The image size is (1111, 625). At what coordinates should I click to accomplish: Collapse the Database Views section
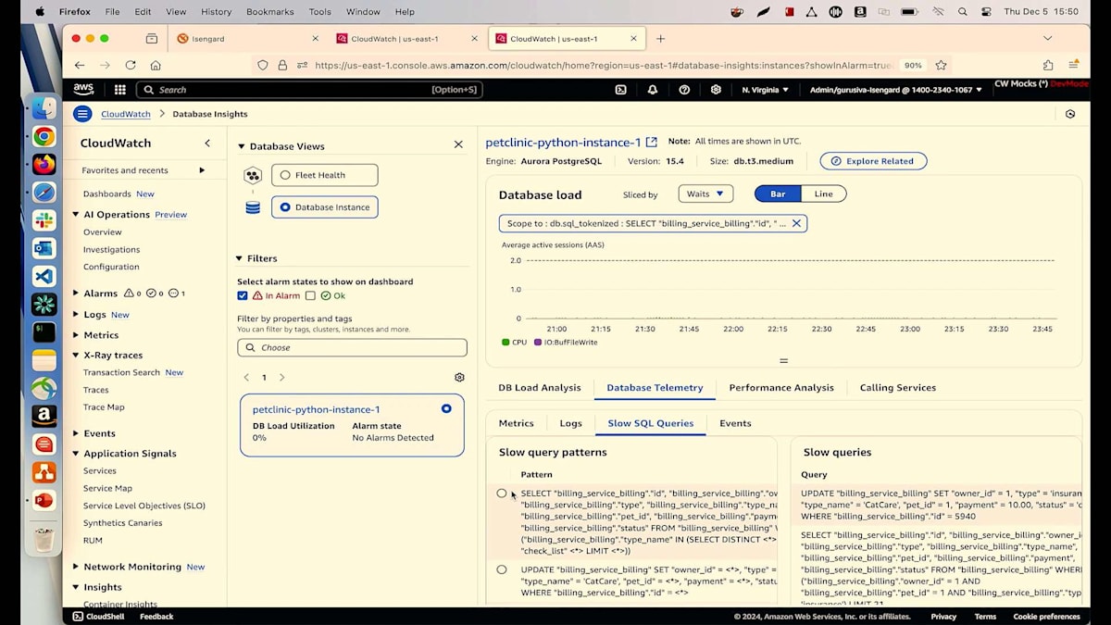point(242,146)
